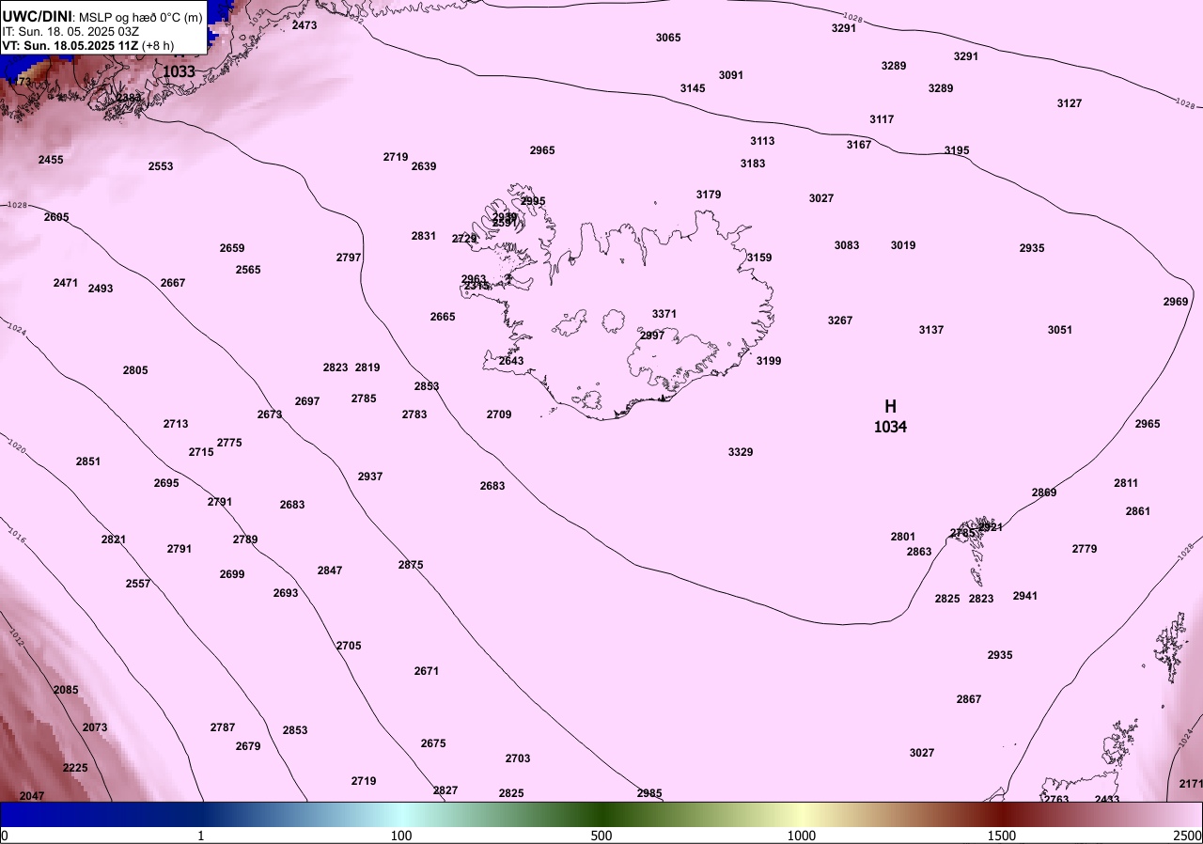Click the value 2085 in lower left
This screenshot has height=844, width=1203.
coord(66,690)
